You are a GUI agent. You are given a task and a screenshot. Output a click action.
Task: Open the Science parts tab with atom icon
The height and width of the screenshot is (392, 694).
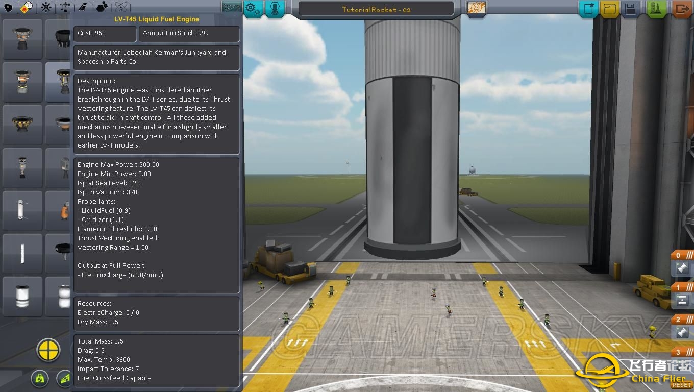120,7
